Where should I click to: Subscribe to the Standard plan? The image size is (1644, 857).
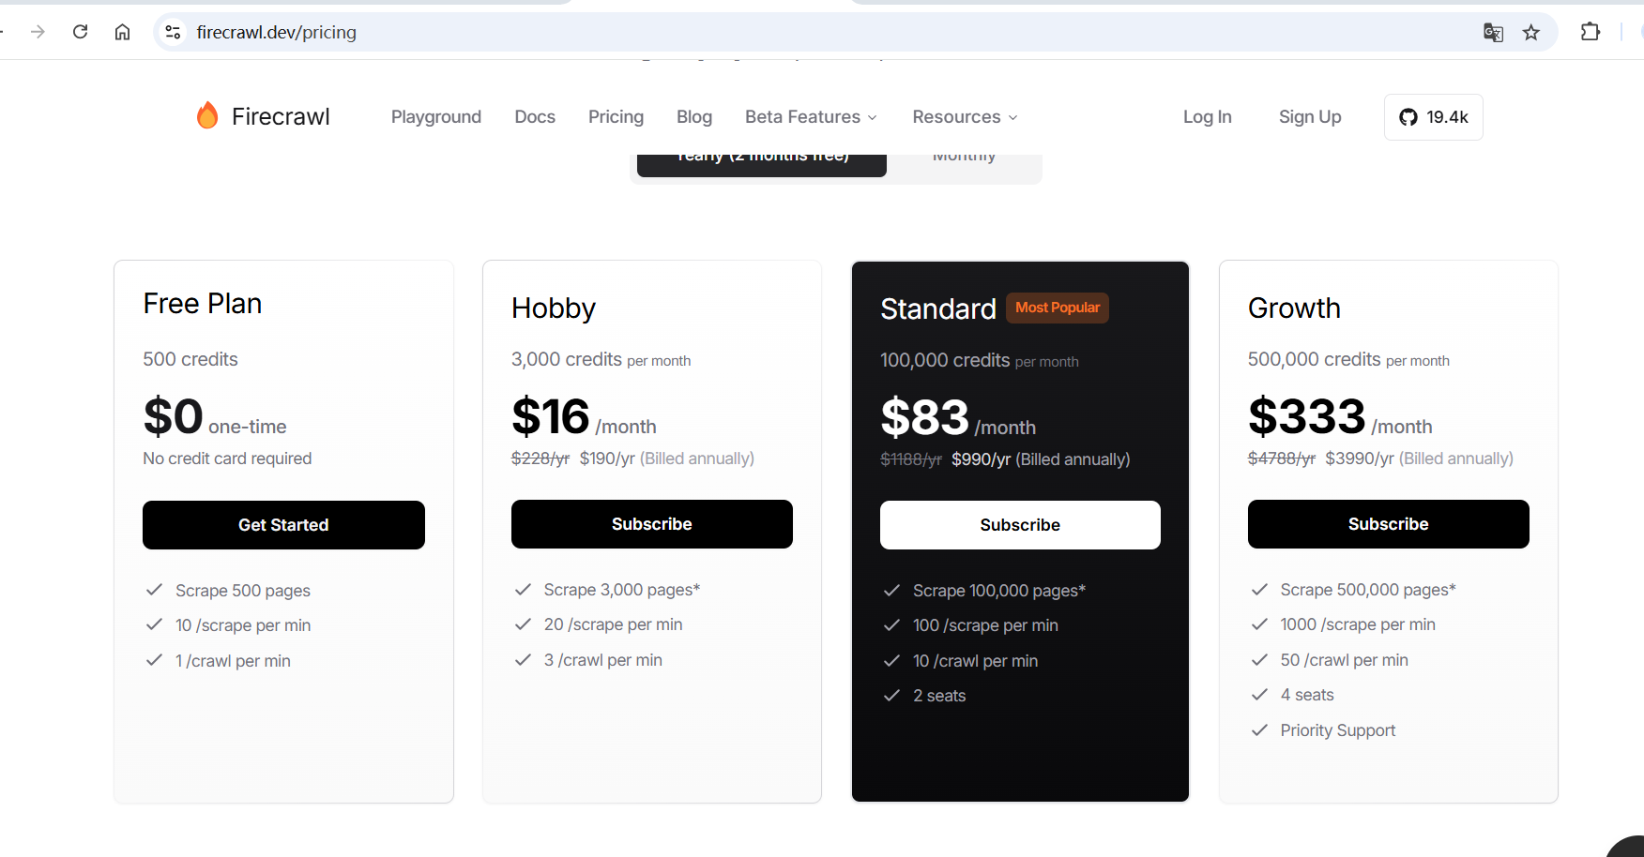click(x=1020, y=525)
